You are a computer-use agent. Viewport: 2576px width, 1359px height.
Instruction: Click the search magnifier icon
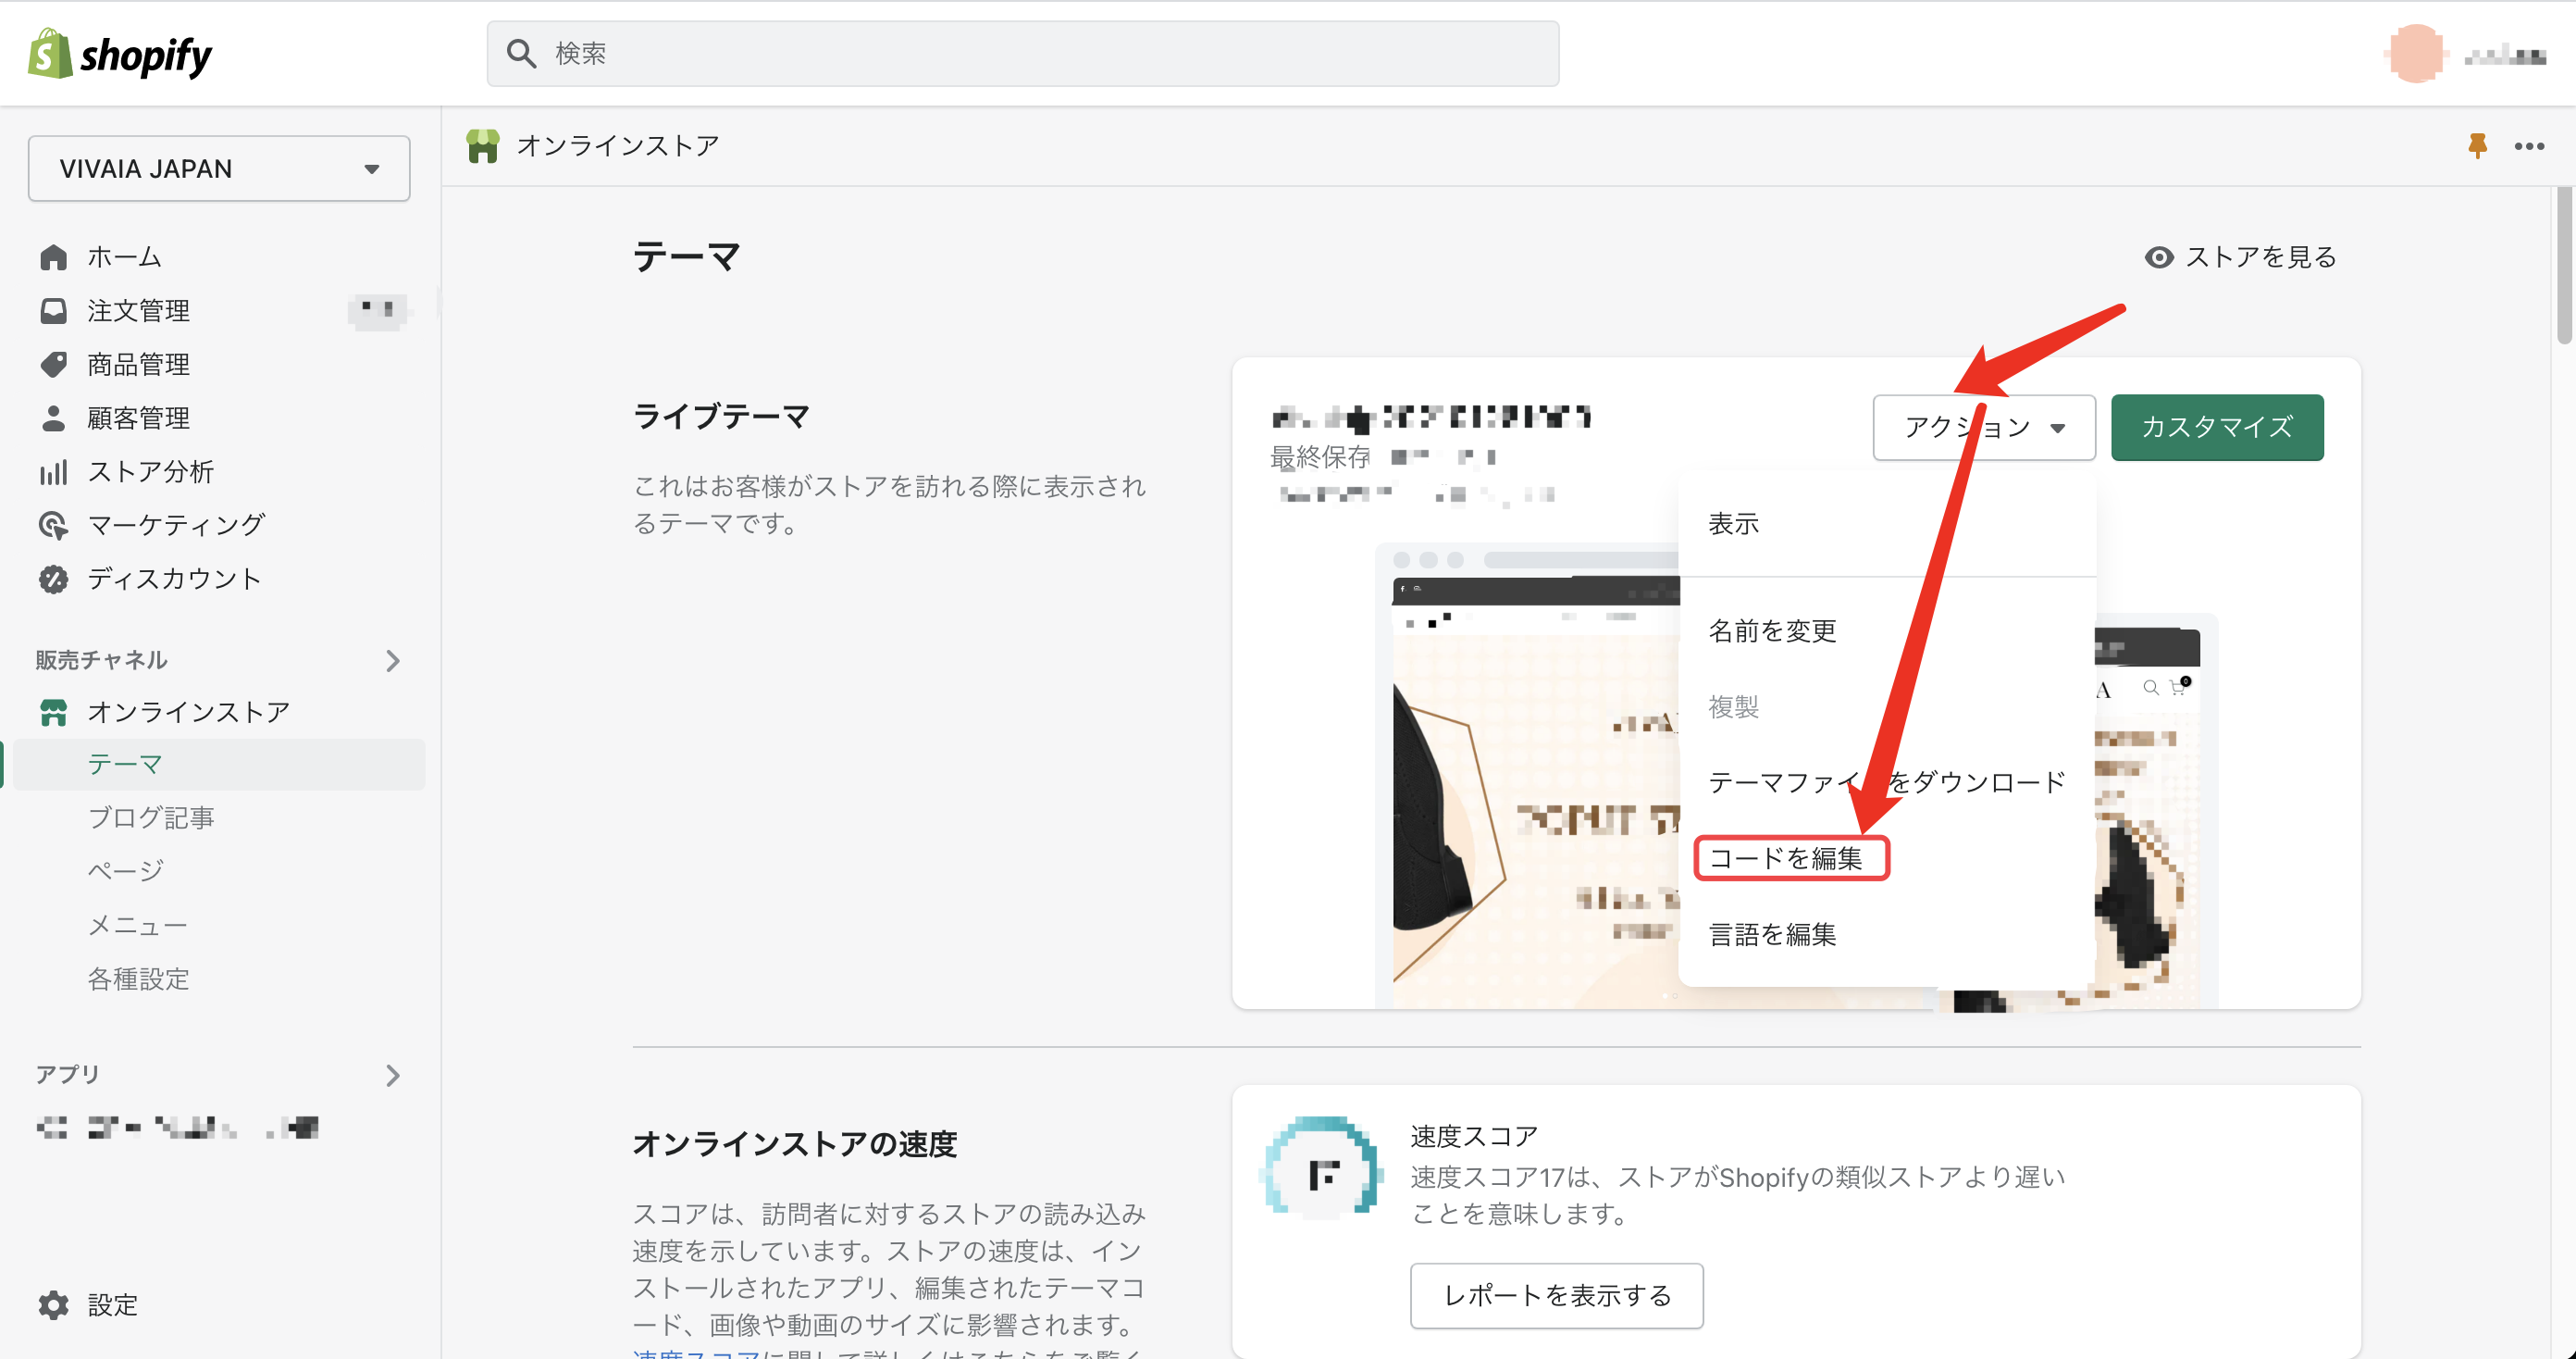[x=521, y=54]
